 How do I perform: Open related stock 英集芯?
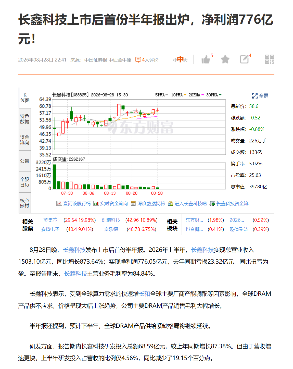50,220
